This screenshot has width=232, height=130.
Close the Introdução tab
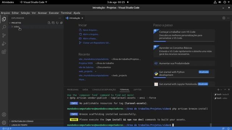[x=82, y=18]
